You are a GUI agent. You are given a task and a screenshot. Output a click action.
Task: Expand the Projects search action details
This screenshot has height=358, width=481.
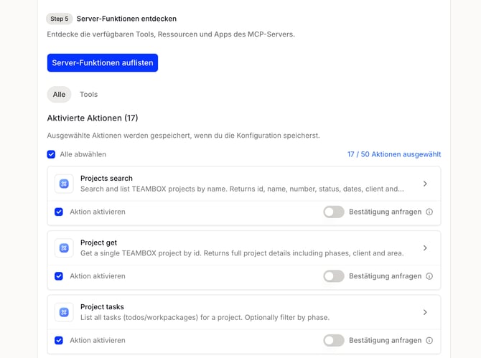point(425,184)
